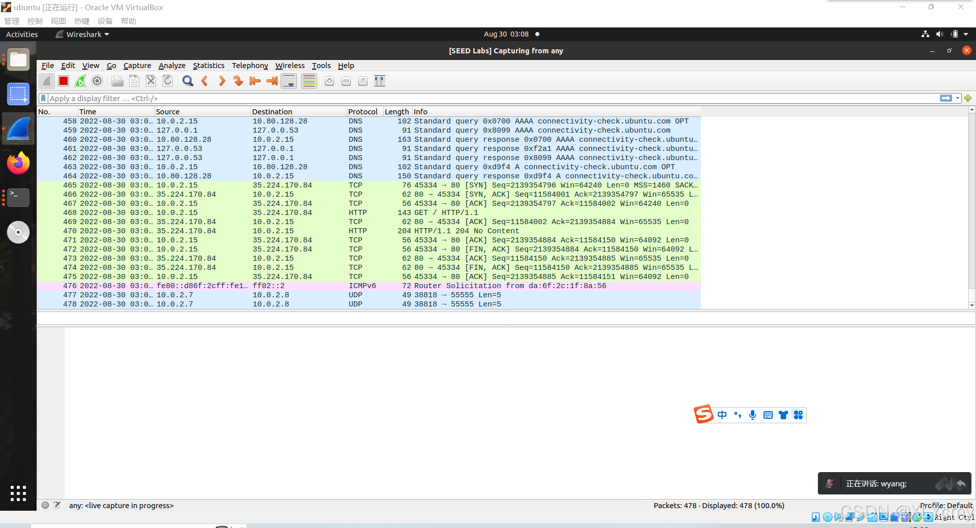Mute the microphone in the speaking overlay
The image size is (976, 528).
tap(830, 483)
